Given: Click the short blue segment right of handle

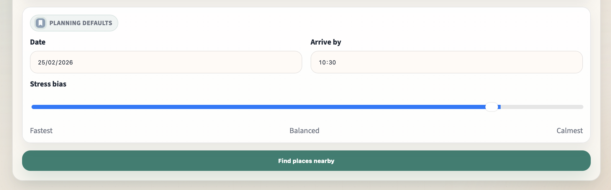Looking at the screenshot, I should [x=499, y=107].
